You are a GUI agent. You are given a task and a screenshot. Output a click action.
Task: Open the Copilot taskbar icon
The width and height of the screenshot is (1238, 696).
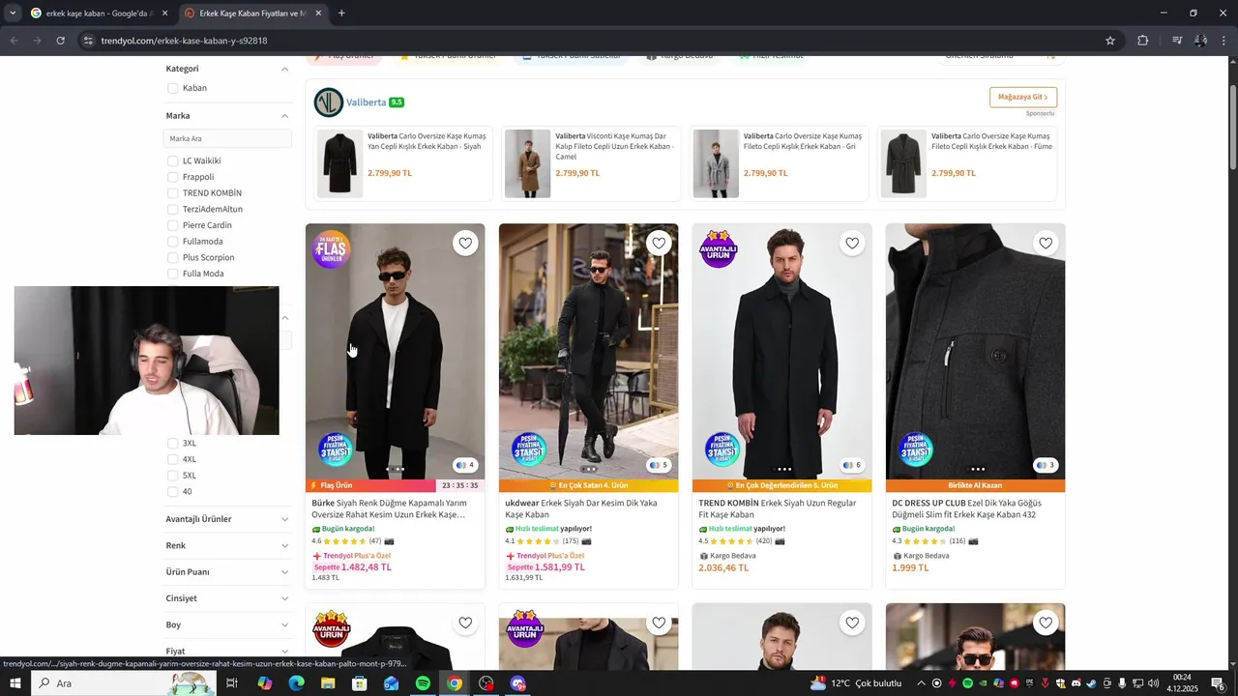[x=264, y=683]
